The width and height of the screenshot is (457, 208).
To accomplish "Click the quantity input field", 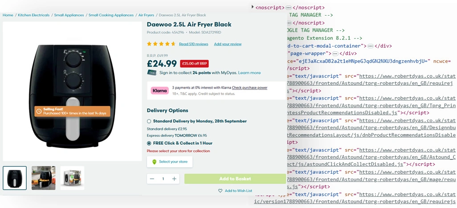I will click(163, 179).
